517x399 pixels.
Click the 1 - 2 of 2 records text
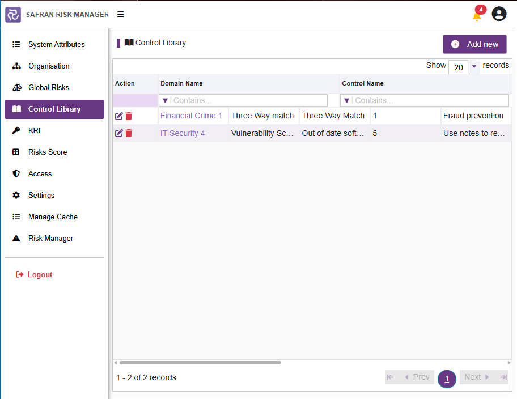tap(146, 377)
